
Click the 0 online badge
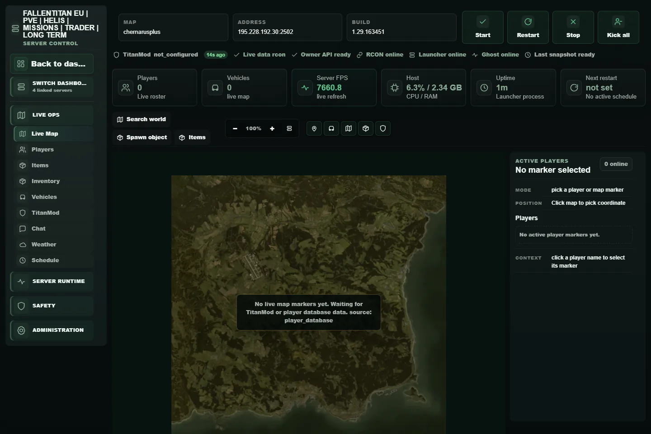[616, 164]
